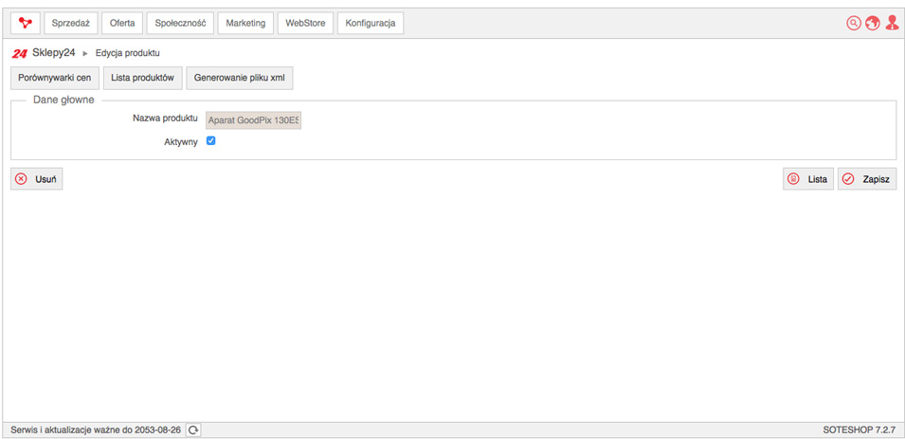This screenshot has width=905, height=439.
Task: Click the red X icon on Usuń
Action: coord(21,179)
